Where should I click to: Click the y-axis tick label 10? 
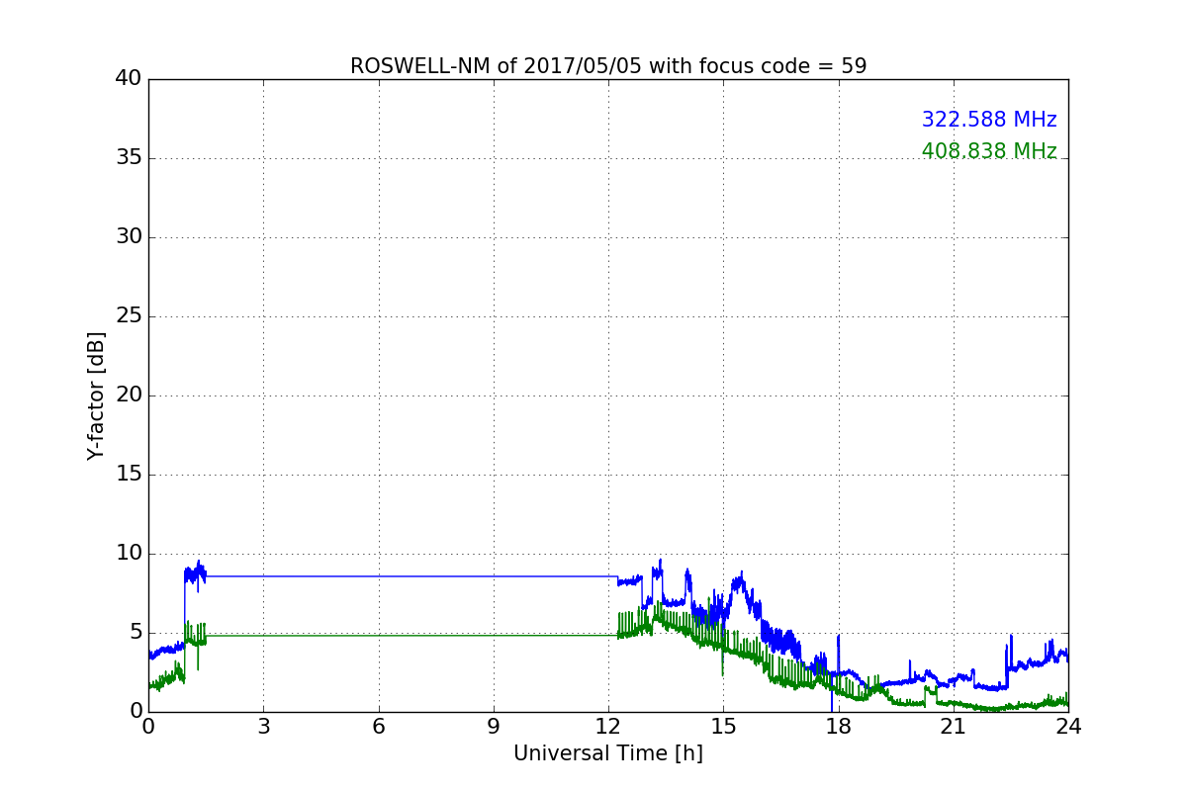[x=129, y=554]
